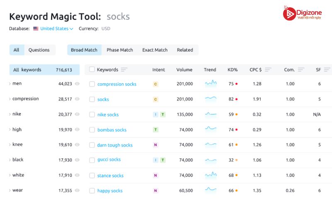The width and height of the screenshot is (332, 207).
Task: Open the compression socks keyword link
Action: tap(117, 84)
